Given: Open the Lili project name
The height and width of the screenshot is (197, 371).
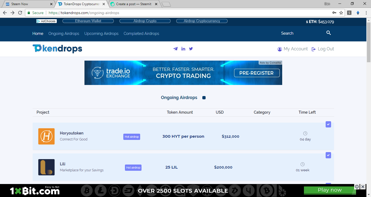Looking at the screenshot, I should (63, 164).
